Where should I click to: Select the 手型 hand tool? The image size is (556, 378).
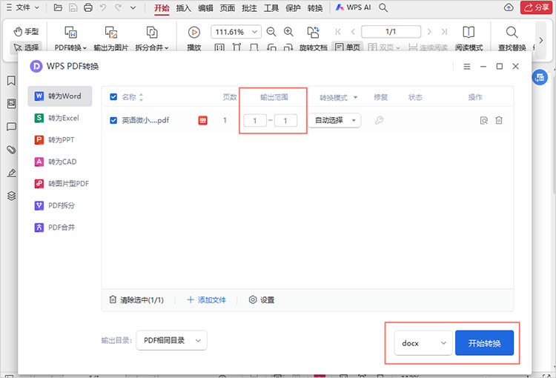click(x=26, y=32)
